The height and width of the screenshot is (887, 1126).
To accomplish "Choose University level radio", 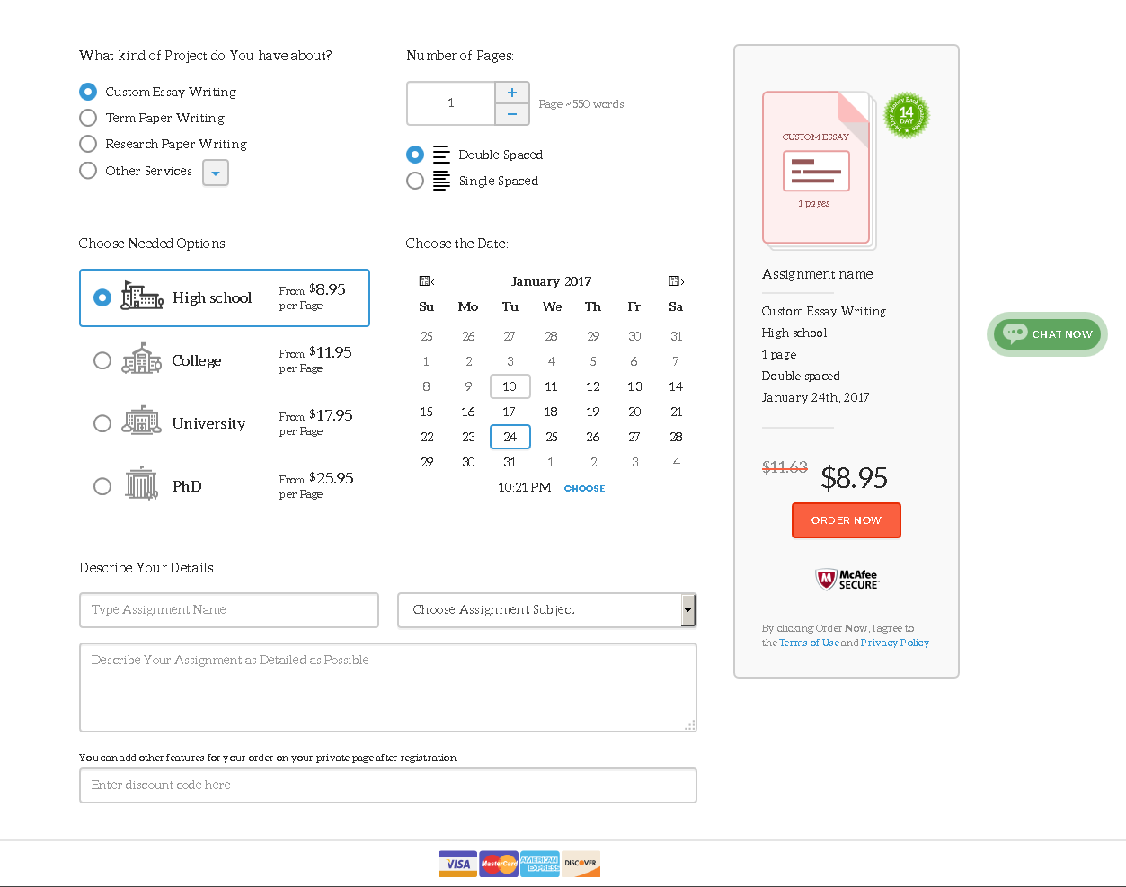I will (x=102, y=423).
